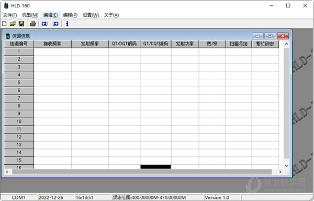Select channel row header 10

click(x=19, y=121)
